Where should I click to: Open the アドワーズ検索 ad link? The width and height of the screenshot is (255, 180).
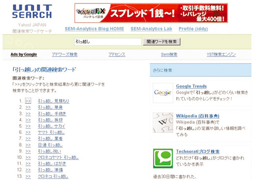point(65,54)
